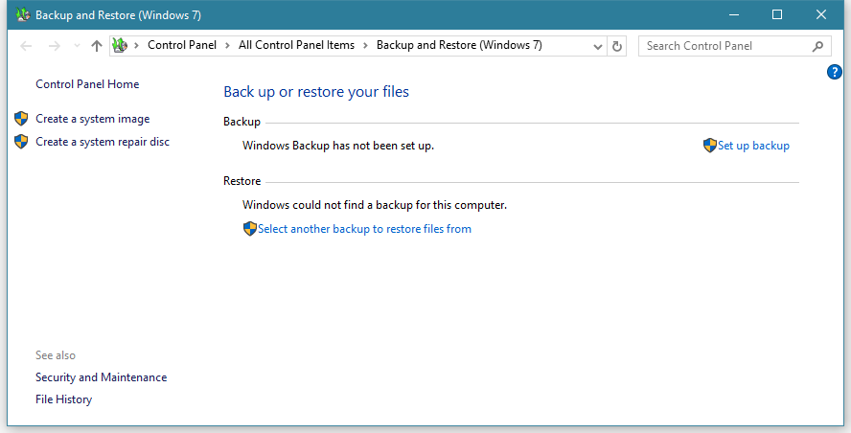Click Create a system repair disc link
The height and width of the screenshot is (433, 851).
(103, 142)
